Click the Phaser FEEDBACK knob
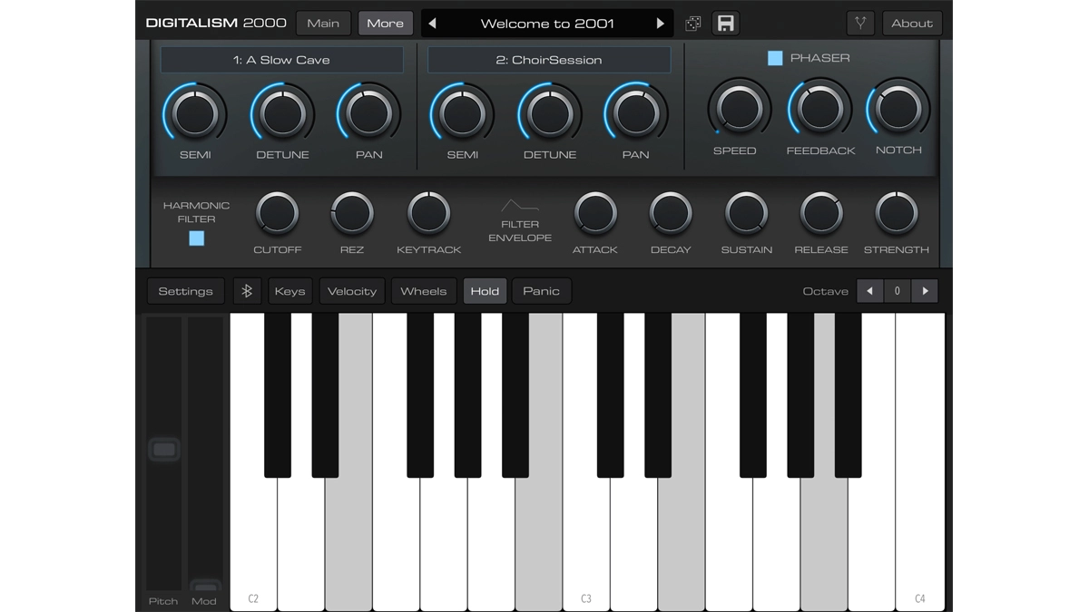Image resolution: width=1089 pixels, height=612 pixels. tap(820, 109)
